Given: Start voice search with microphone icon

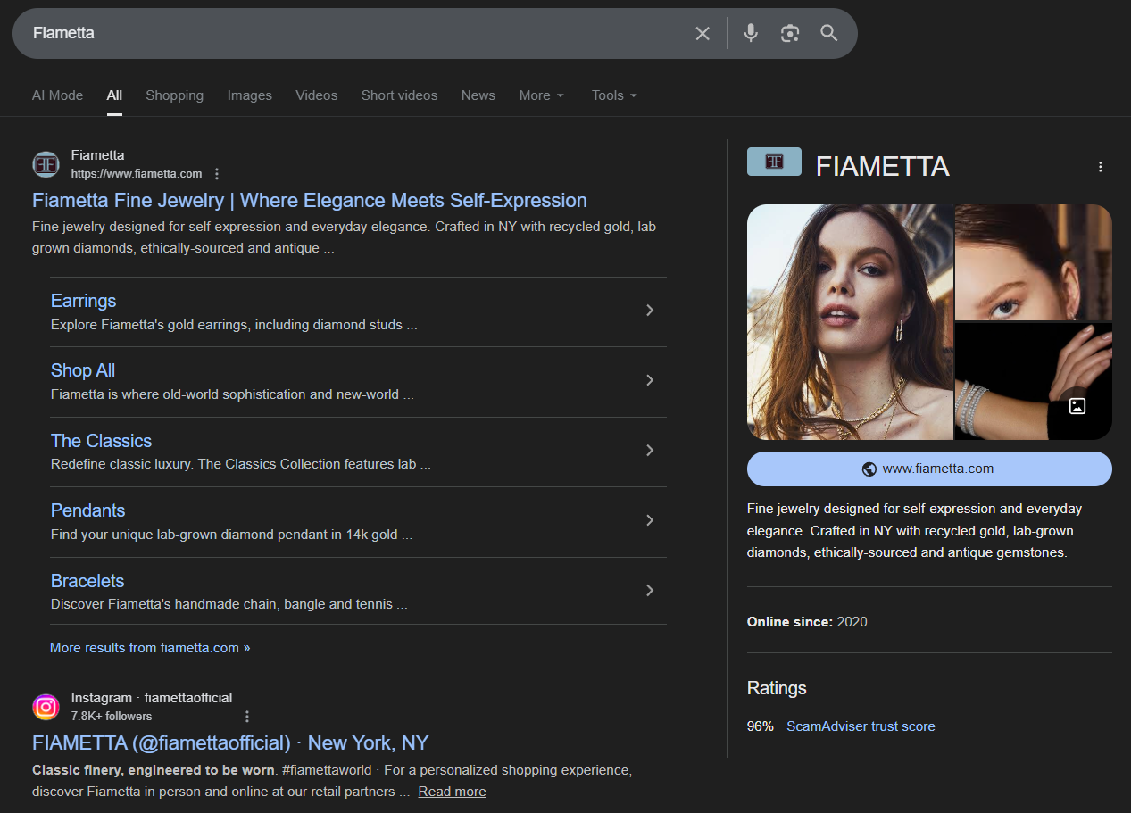Looking at the screenshot, I should (751, 33).
